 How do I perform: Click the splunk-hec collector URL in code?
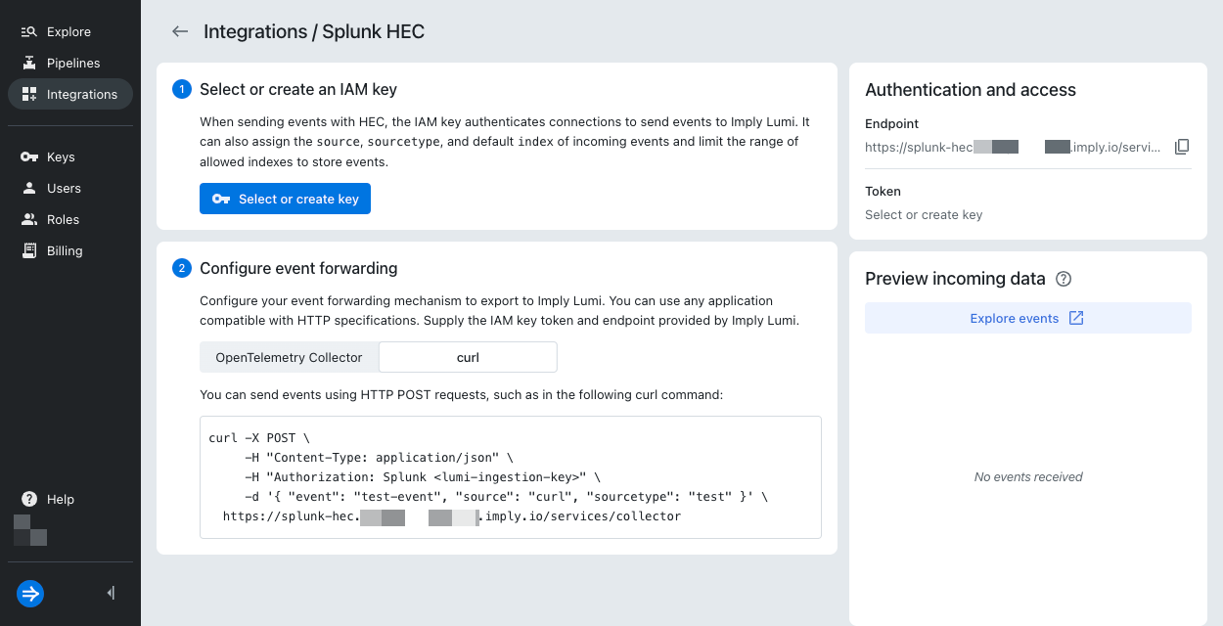point(452,516)
